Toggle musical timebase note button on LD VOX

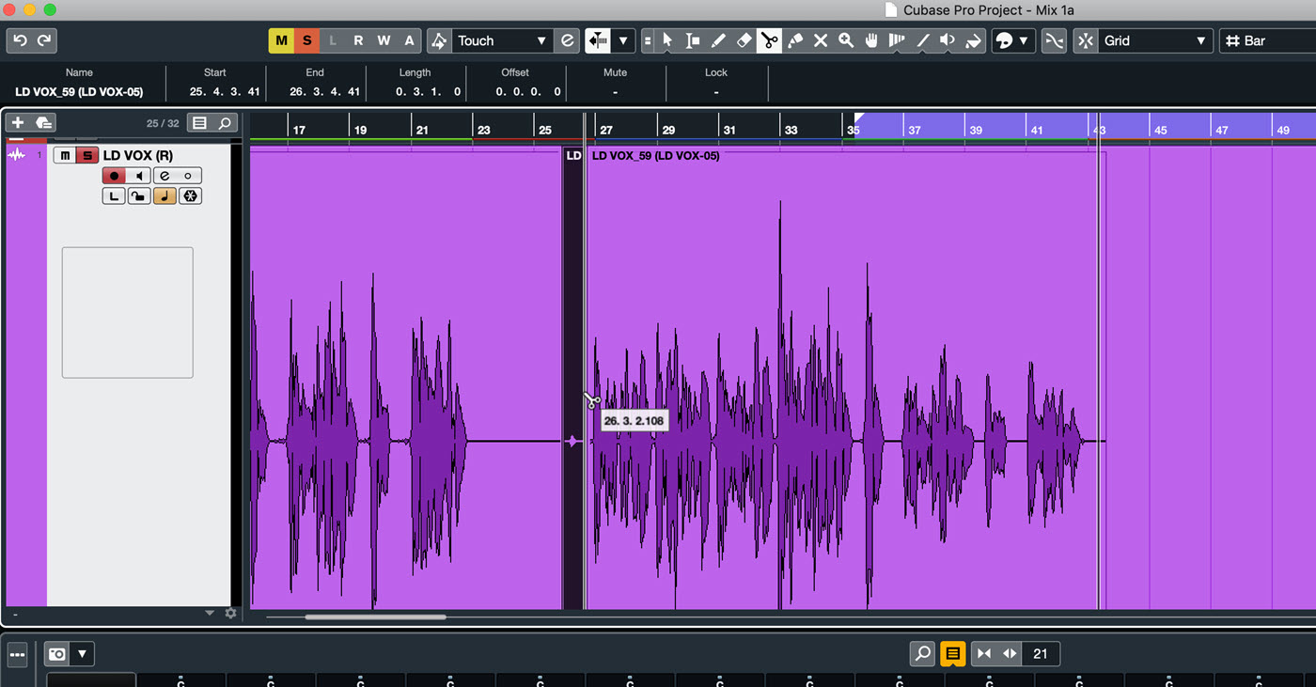(x=164, y=196)
